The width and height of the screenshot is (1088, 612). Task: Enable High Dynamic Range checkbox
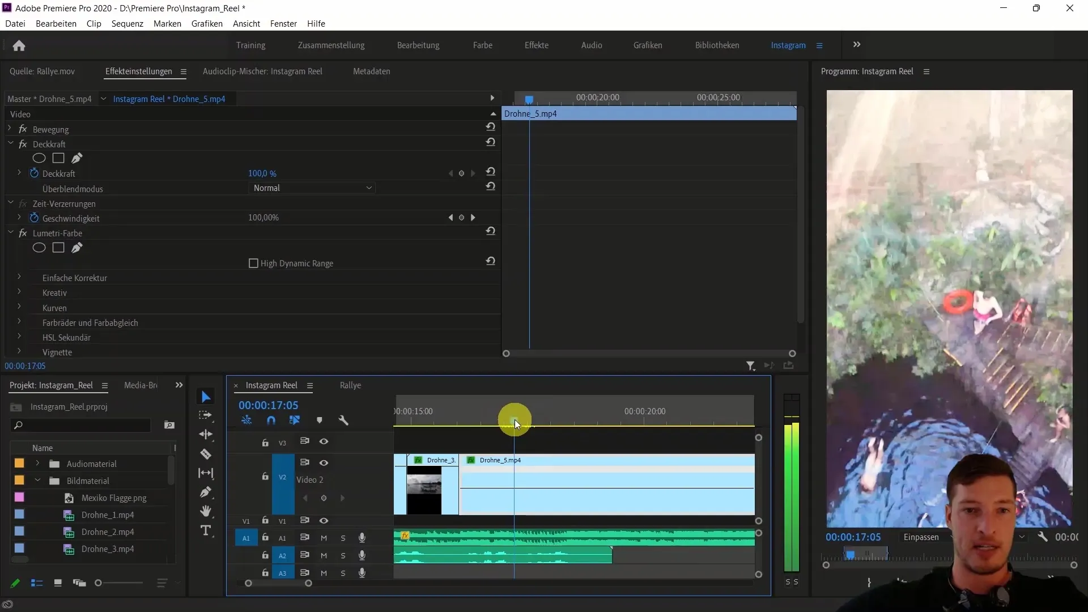(253, 263)
